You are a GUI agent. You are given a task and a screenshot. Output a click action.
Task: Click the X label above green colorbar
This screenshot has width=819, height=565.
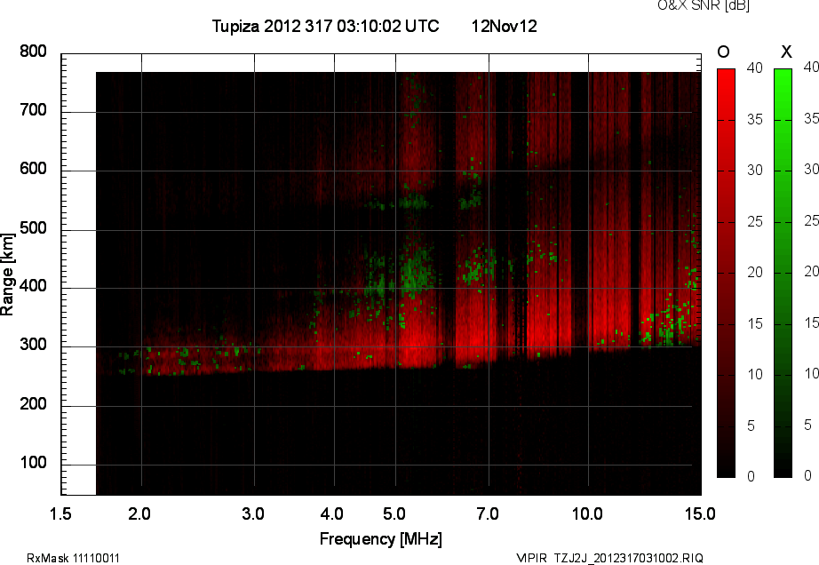pos(785,52)
